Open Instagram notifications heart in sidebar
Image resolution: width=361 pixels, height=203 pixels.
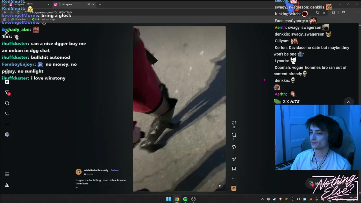tap(7, 114)
